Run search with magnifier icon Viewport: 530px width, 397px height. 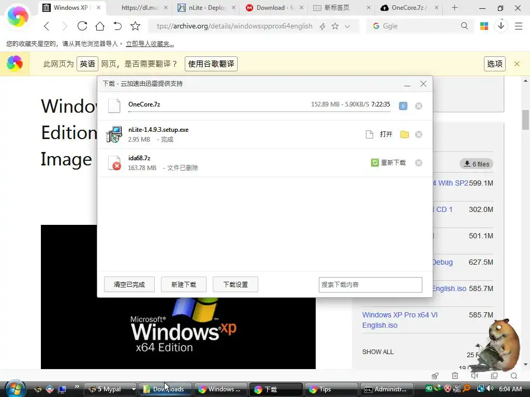coord(464,26)
